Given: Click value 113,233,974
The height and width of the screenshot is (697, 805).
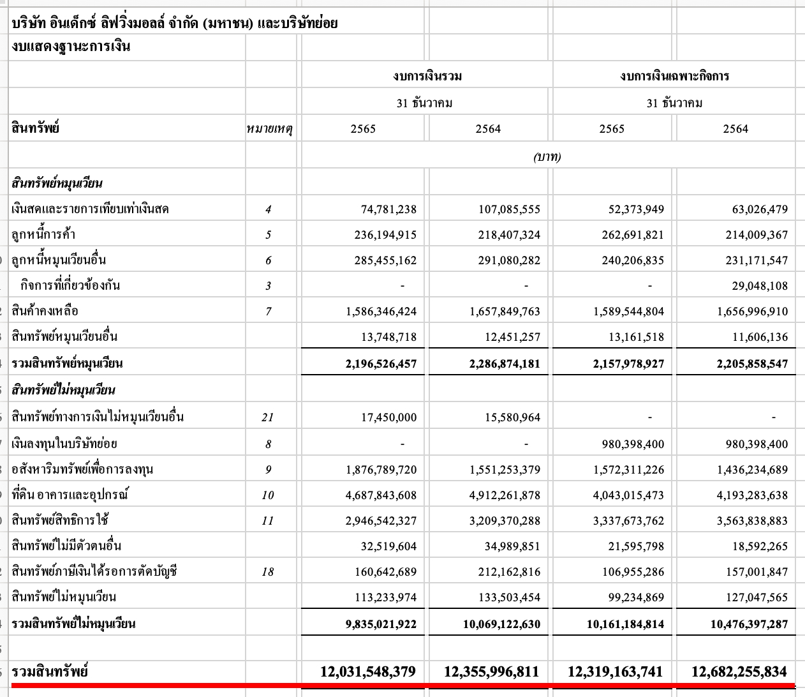Looking at the screenshot, I should pos(385,597).
